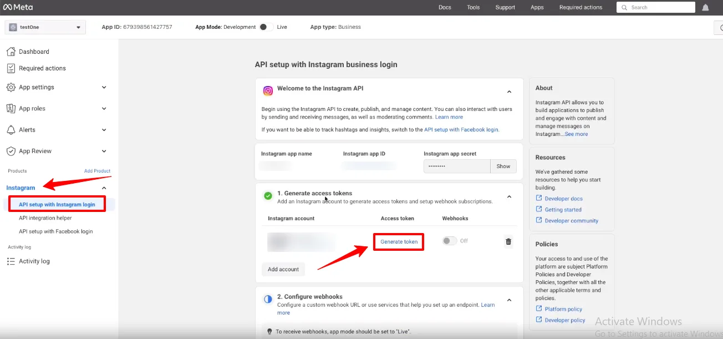Delete the Instagram account with trash icon
Image resolution: width=723 pixels, height=339 pixels.
[508, 241]
